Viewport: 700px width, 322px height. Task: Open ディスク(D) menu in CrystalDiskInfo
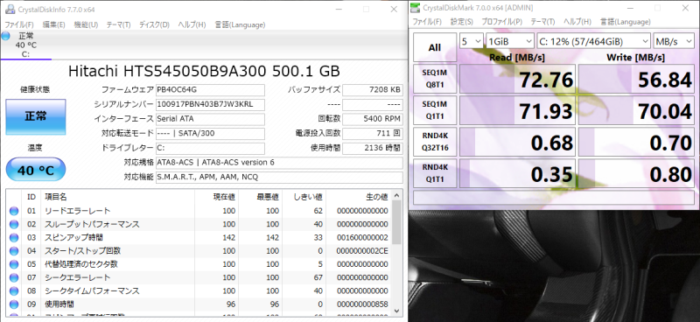click(154, 24)
